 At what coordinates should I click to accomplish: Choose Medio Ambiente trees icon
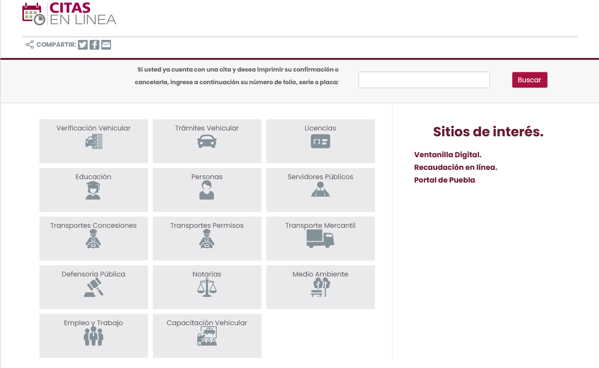pyautogui.click(x=320, y=288)
